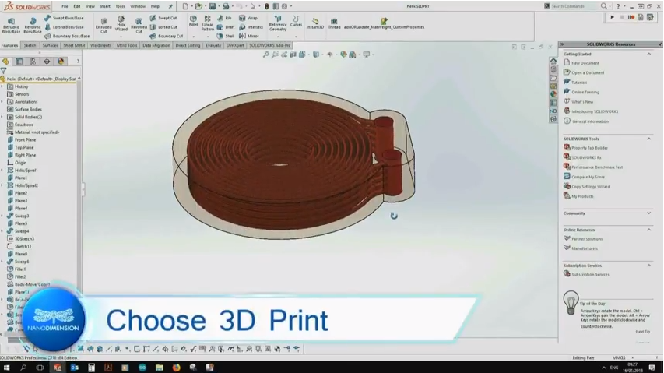This screenshot has height=373, width=664.
Task: Collapse the SOLIDWORKS Tools section
Action: point(648,139)
